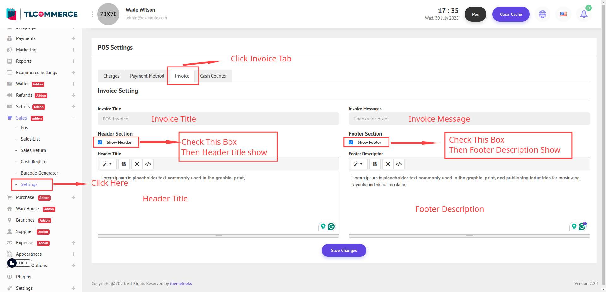
Task: Toggle the Light/Dark mode switch
Action: tap(13, 263)
